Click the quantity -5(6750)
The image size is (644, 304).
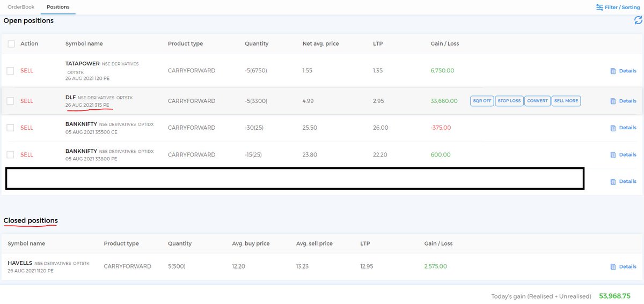257,71
